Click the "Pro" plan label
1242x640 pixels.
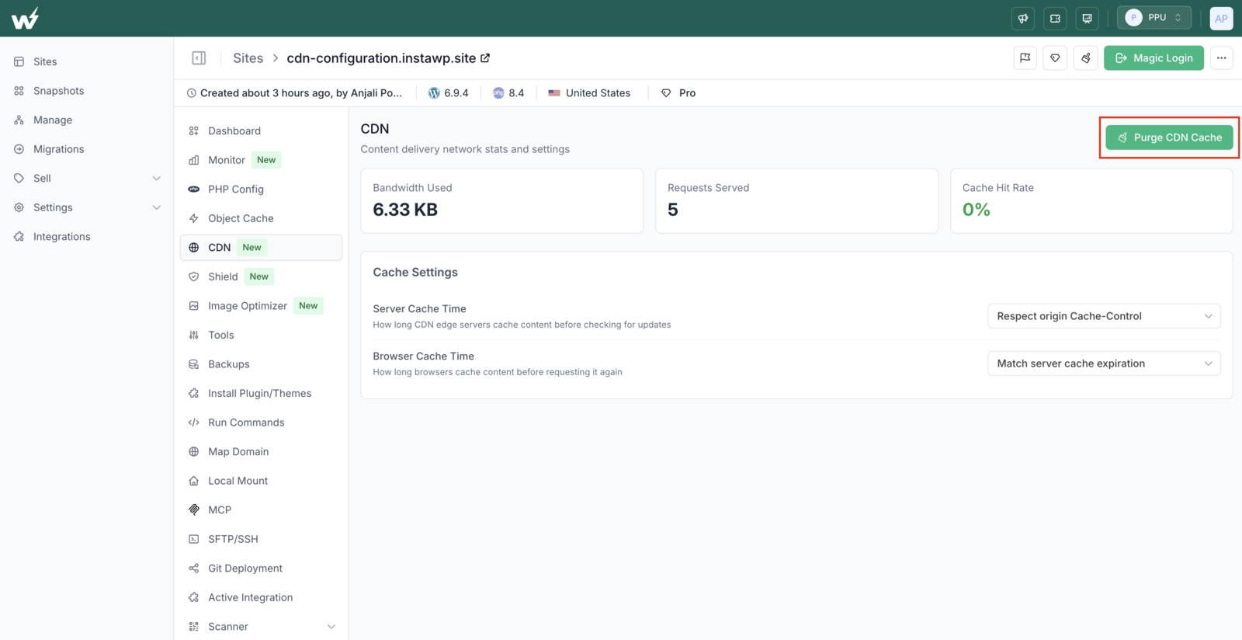tap(687, 93)
